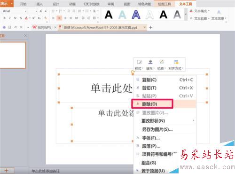Image resolution: width=235 pixels, height=174 pixels.
Task: Select the blue outlined A text style
Action: click(x=136, y=15)
